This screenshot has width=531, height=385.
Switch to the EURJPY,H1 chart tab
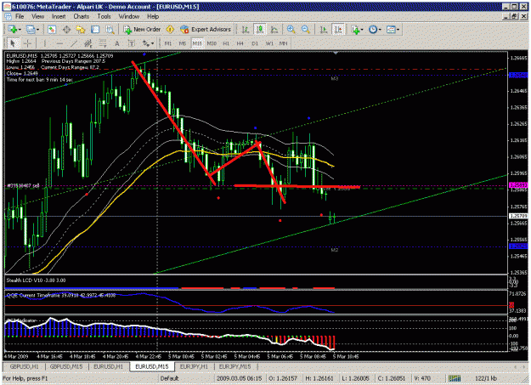click(x=194, y=366)
